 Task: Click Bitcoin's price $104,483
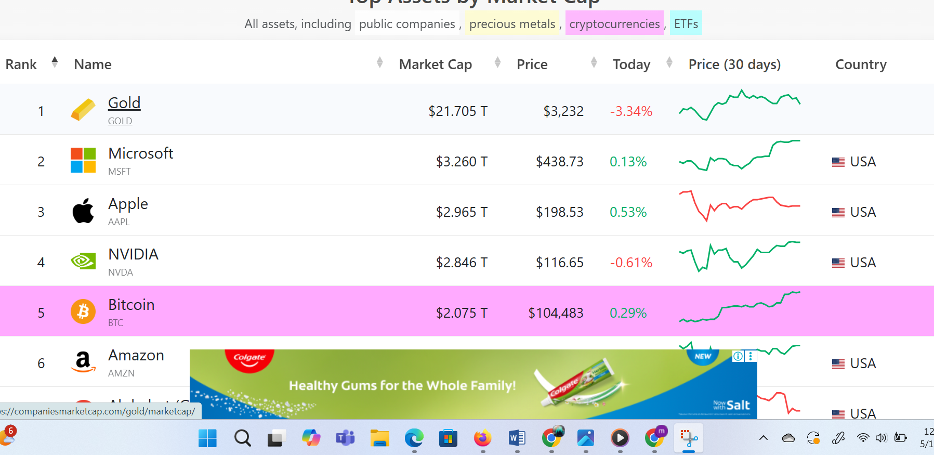(556, 313)
